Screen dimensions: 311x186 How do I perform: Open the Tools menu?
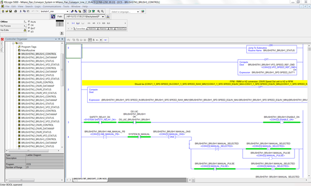click(66, 6)
